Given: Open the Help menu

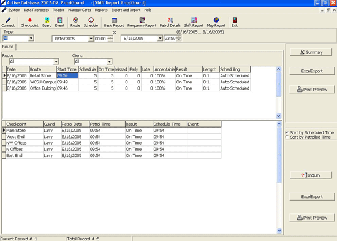Looking at the screenshot, I should click(x=148, y=10).
